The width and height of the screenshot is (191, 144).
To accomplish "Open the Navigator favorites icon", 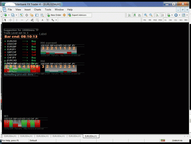I will (32, 15).
